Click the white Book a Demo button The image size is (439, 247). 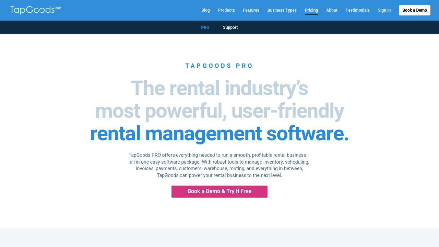point(415,10)
